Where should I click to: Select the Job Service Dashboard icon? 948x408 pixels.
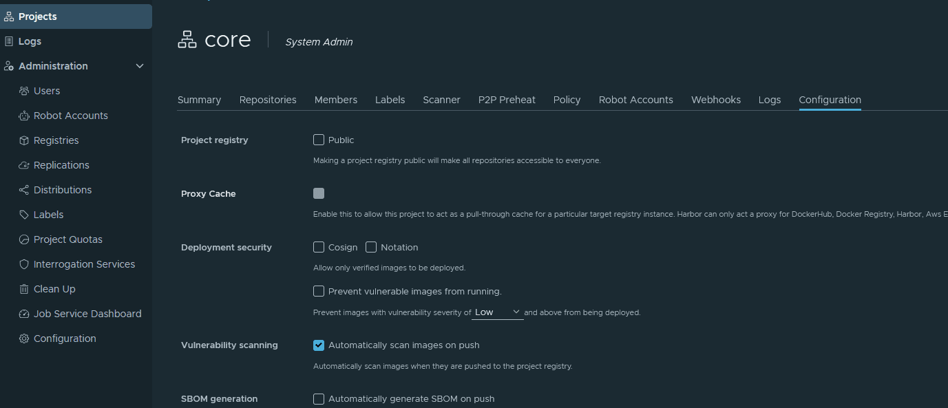(23, 313)
